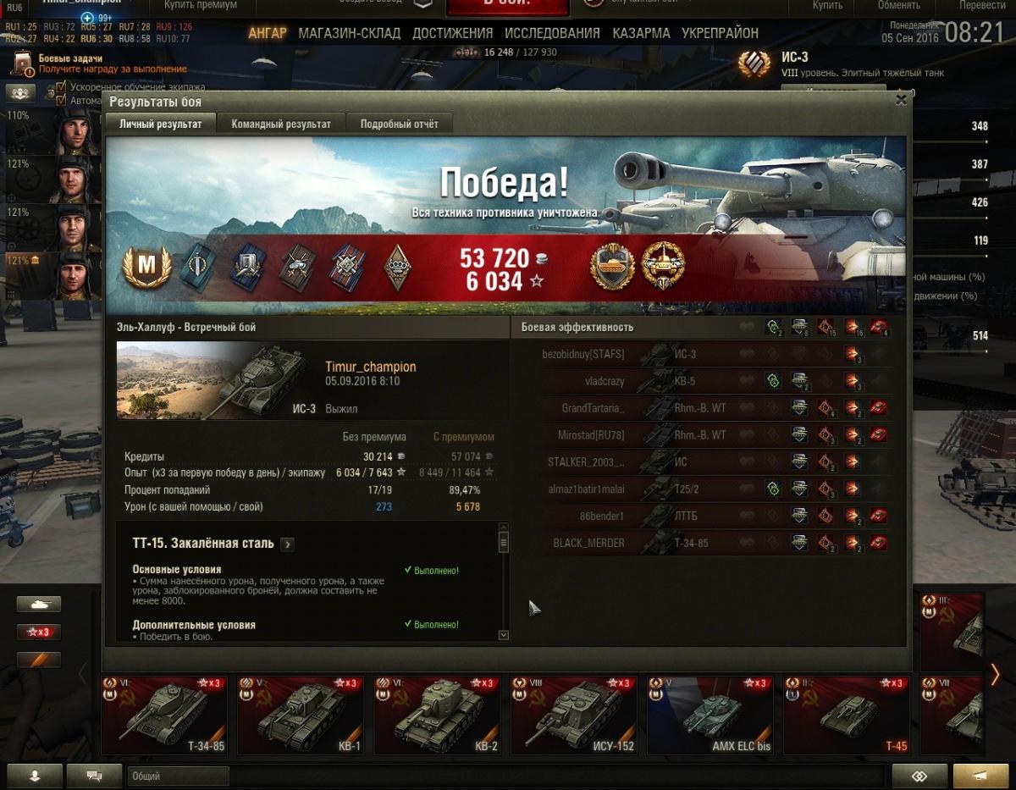Click the x3 experience bonus filter icon
The height and width of the screenshot is (790, 1016).
click(x=39, y=632)
